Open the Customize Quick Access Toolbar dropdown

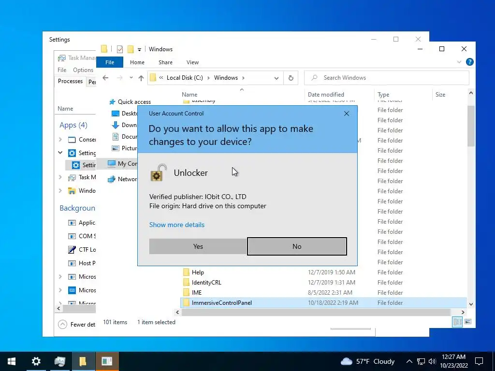[139, 50]
